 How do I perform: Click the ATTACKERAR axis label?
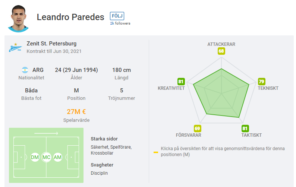[221, 44]
